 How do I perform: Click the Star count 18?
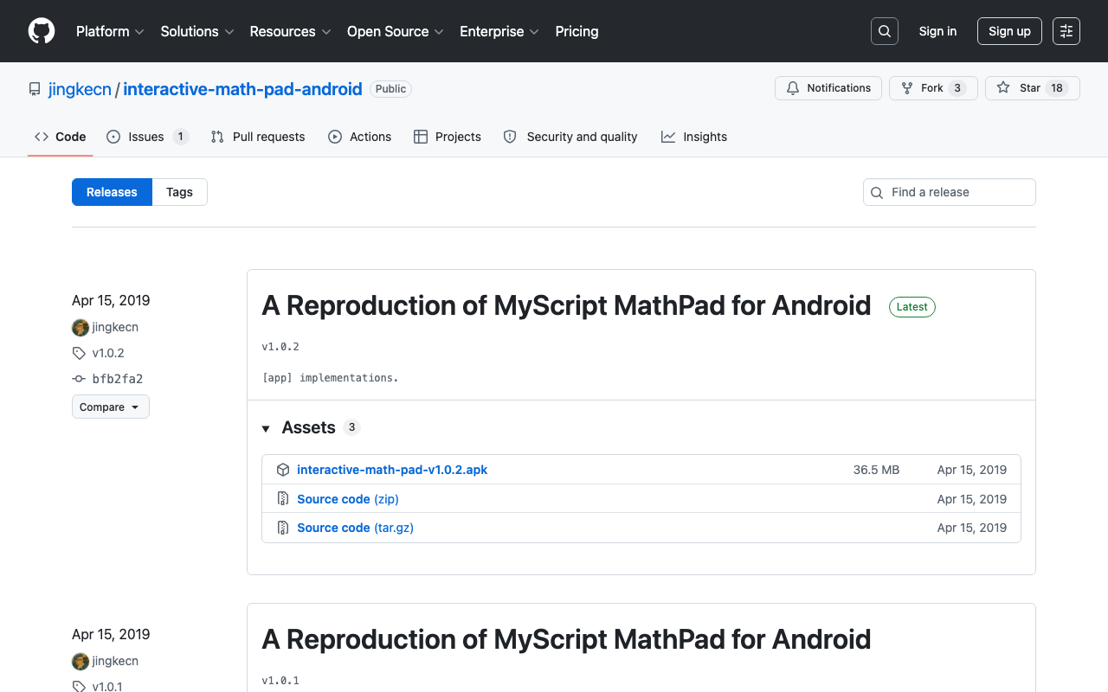(1057, 88)
